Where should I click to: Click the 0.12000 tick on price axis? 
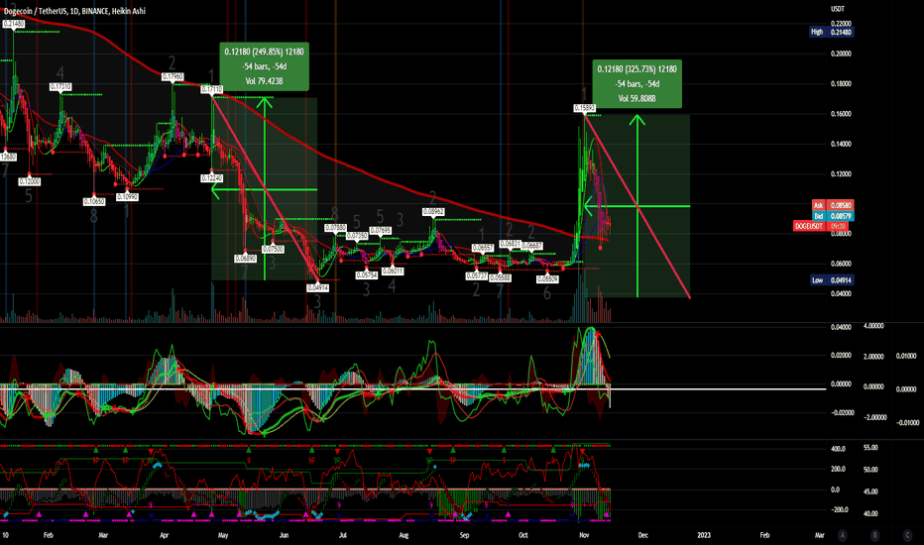(841, 173)
